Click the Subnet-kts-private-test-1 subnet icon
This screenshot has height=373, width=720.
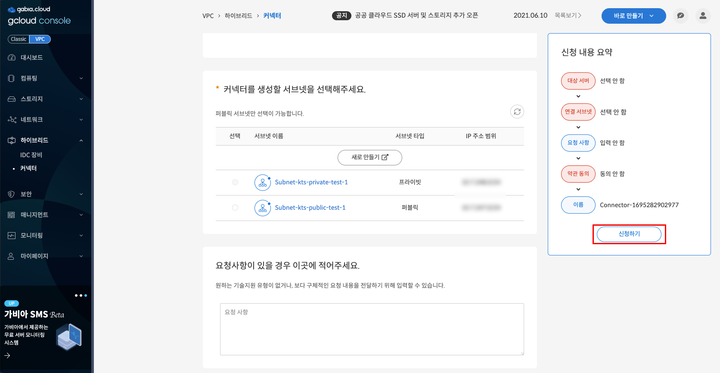point(262,183)
